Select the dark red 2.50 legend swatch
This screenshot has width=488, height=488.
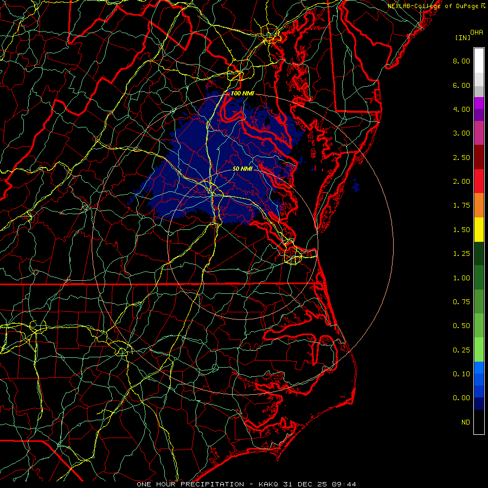[x=479, y=157]
